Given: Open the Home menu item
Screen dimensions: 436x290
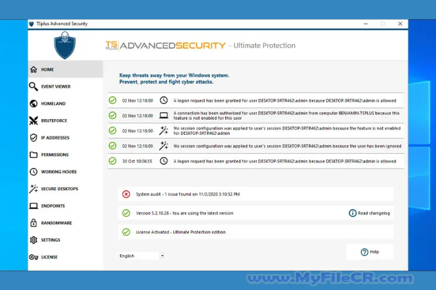Looking at the screenshot, I should [65, 69].
